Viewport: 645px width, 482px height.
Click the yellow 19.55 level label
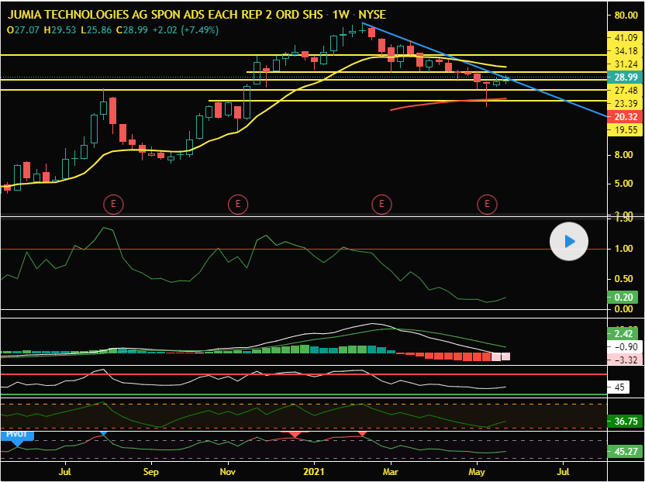coord(626,130)
